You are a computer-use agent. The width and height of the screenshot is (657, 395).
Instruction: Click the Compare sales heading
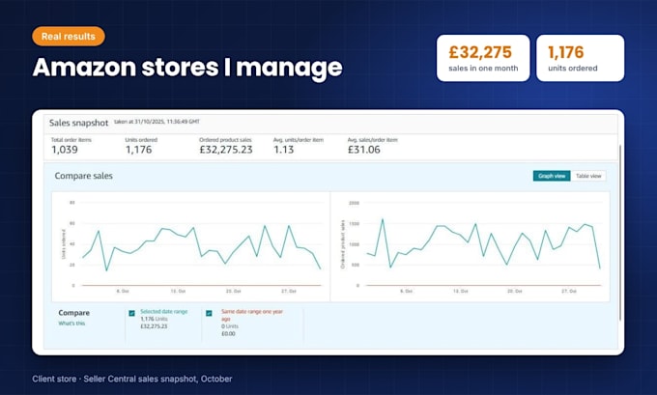coord(83,176)
